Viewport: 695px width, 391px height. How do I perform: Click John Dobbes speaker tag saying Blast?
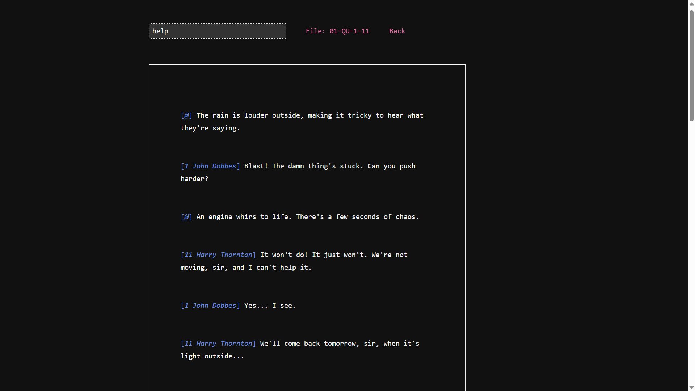[210, 166]
